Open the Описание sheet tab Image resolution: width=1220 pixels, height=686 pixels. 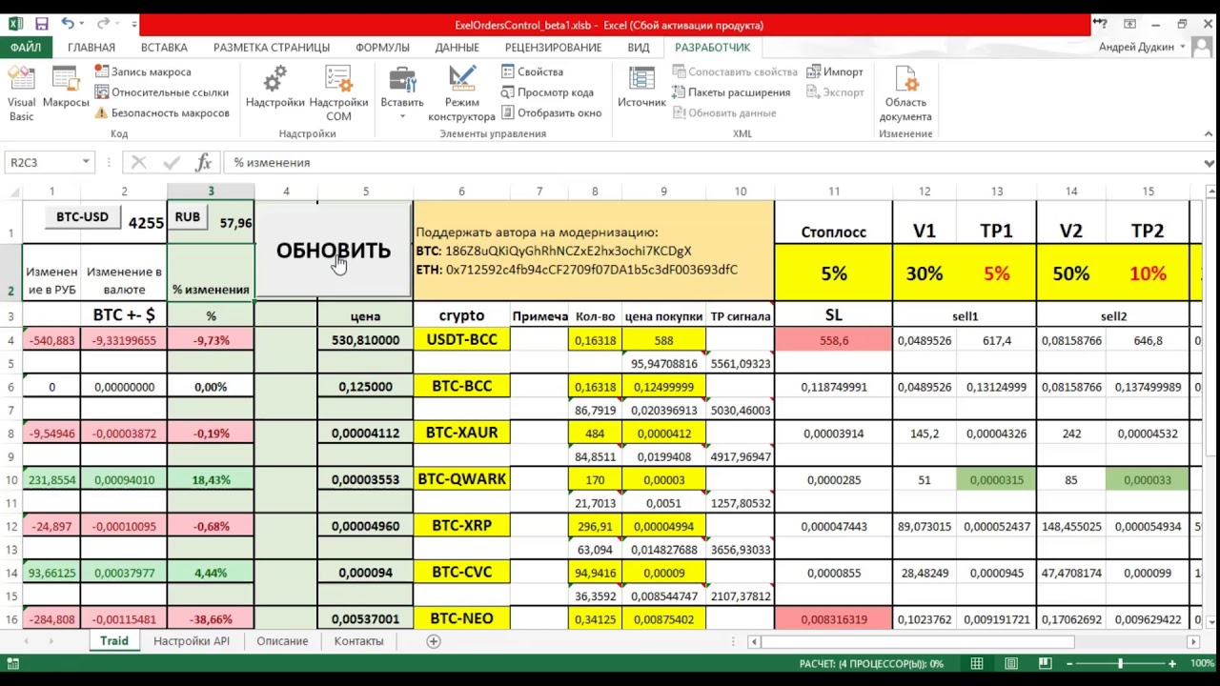point(282,641)
